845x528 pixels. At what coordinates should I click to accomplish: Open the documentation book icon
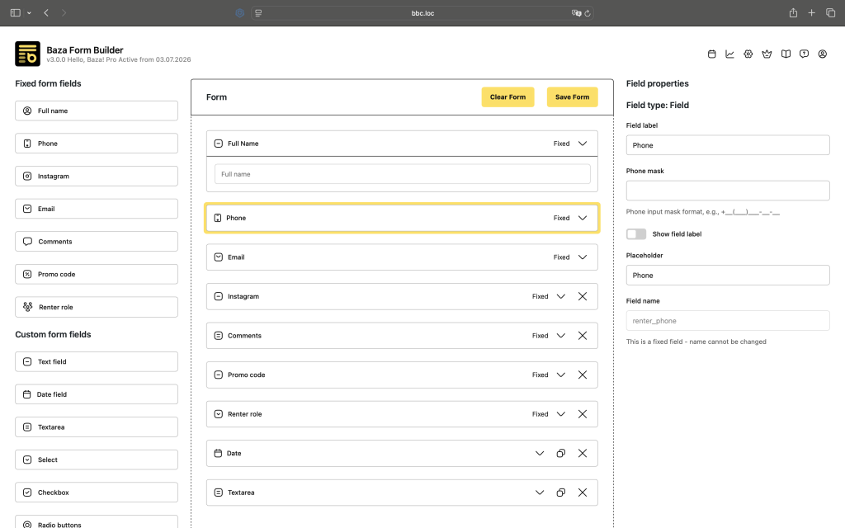(786, 54)
